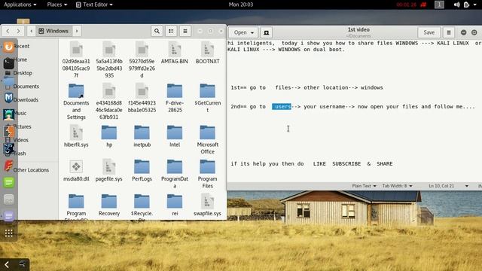Open Documents and Settings folder shortcut
The width and height of the screenshot is (482, 271).
[x=76, y=102]
